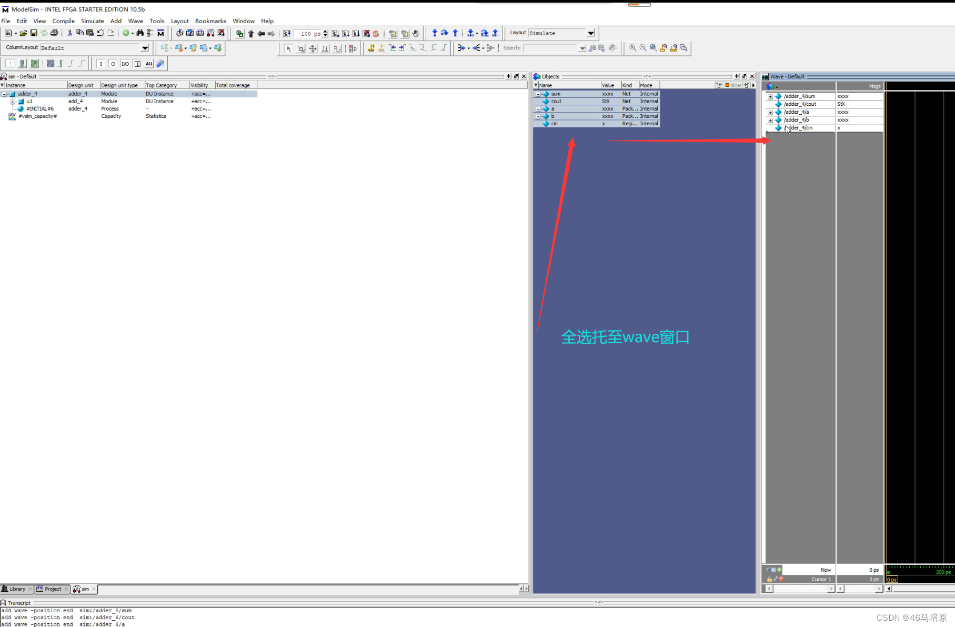Screen dimensions: 955x627
Task: Click the Step Over curved arrow
Action: pyautogui.click(x=445, y=33)
